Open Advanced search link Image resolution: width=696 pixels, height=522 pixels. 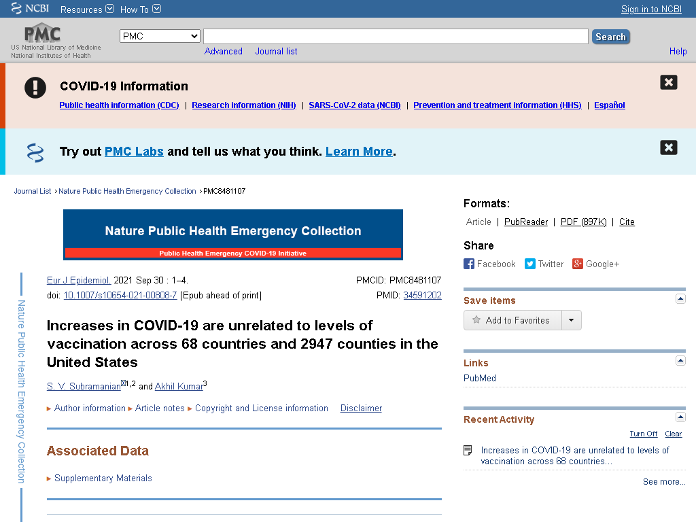pos(223,52)
